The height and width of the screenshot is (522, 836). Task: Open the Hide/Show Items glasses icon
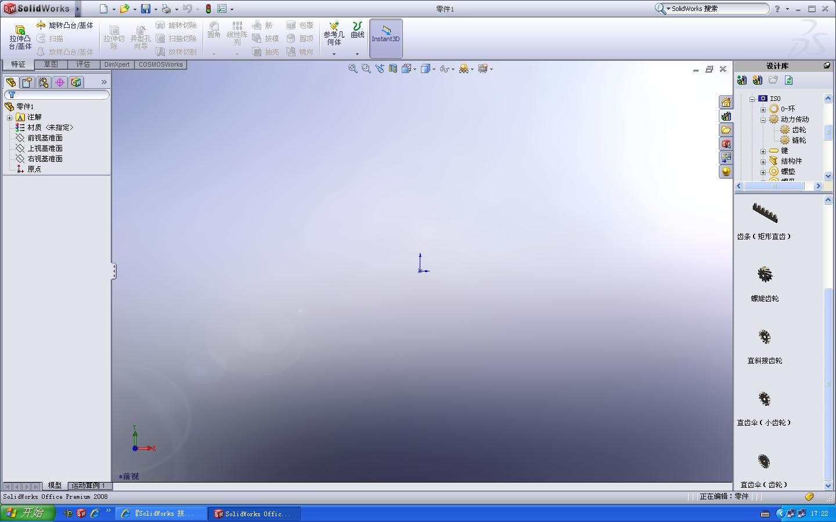point(444,68)
